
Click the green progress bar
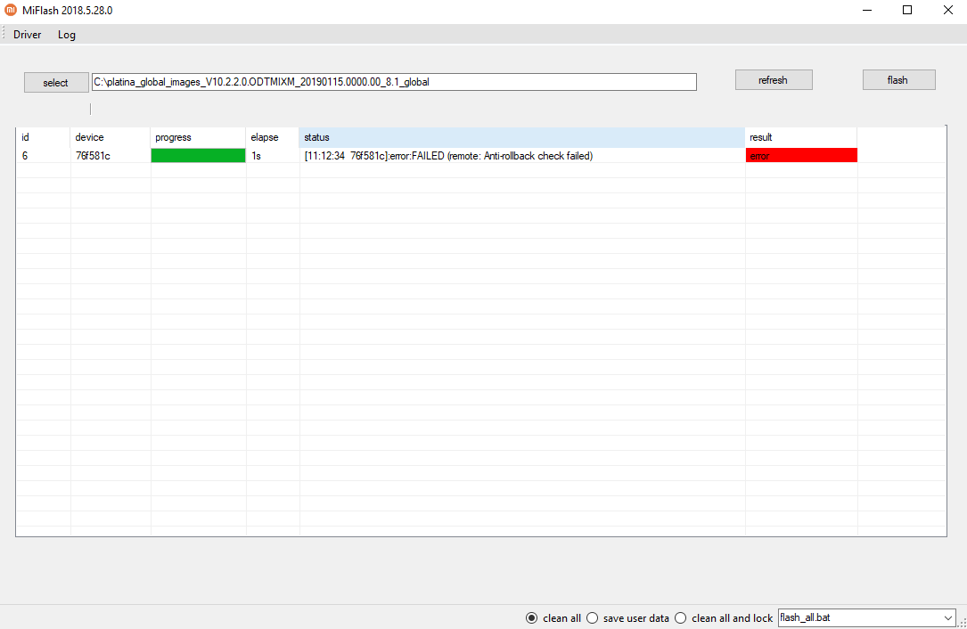click(x=198, y=155)
